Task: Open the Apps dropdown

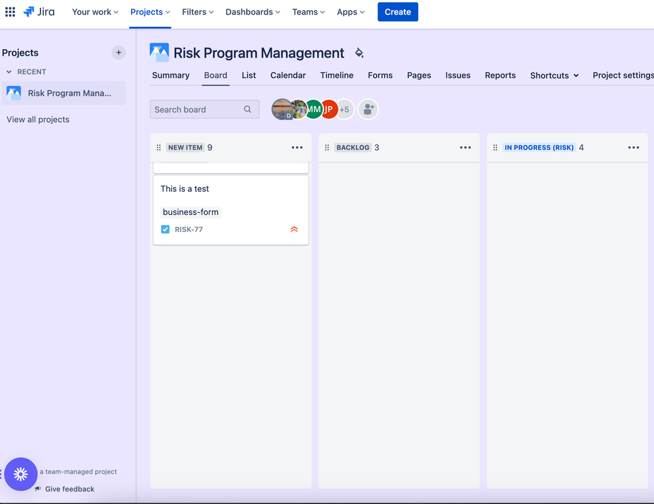Action: click(x=351, y=12)
